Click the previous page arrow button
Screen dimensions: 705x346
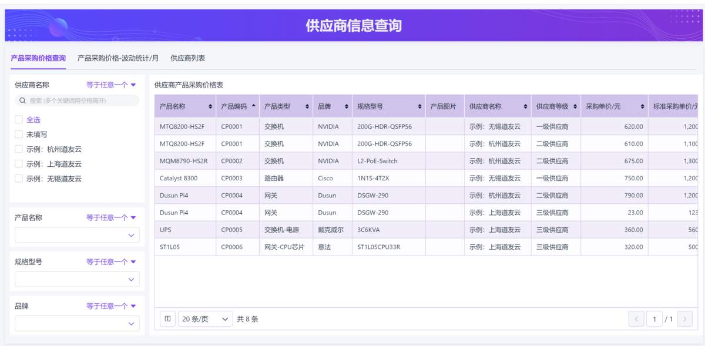(636, 319)
